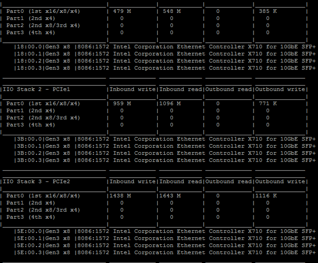Image resolution: width=318 pixels, height=263 pixels.
Task: Click 'Outbound read' header in Stack 2
Action: (228, 89)
